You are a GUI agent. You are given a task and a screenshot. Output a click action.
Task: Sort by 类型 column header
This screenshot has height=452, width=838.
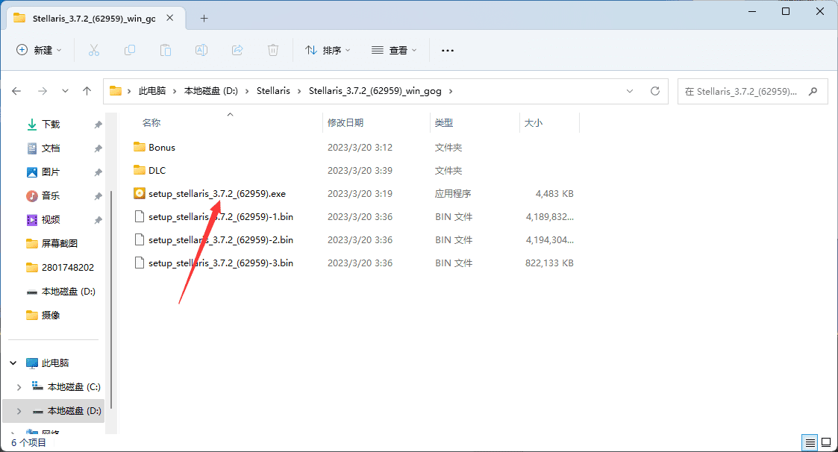pos(443,123)
